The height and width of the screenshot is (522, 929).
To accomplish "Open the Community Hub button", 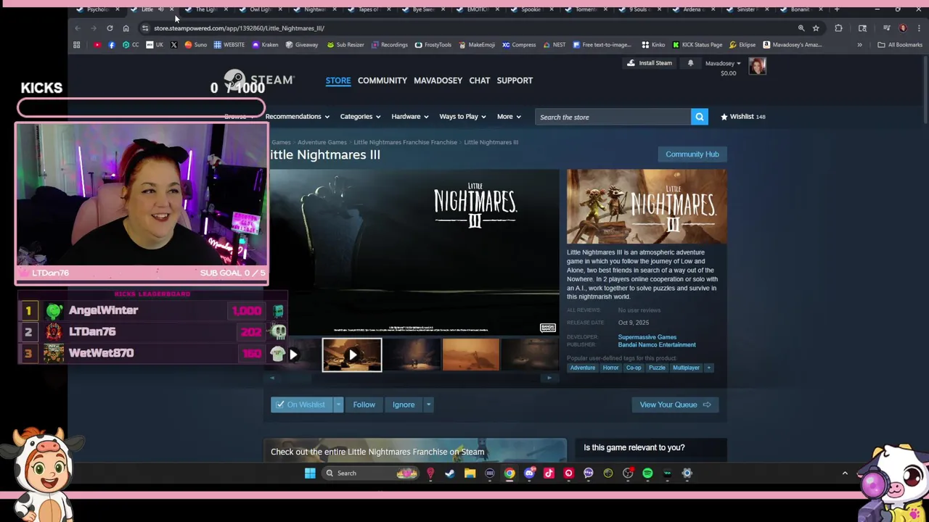I will tap(692, 154).
